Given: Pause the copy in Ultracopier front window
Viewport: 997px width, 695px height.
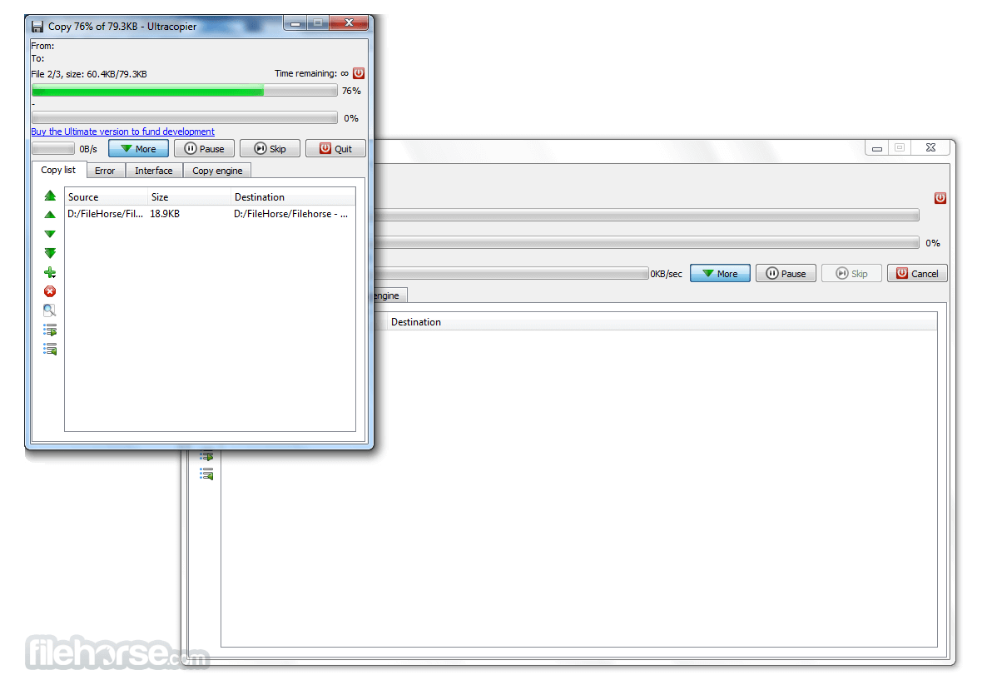Looking at the screenshot, I should coord(204,148).
